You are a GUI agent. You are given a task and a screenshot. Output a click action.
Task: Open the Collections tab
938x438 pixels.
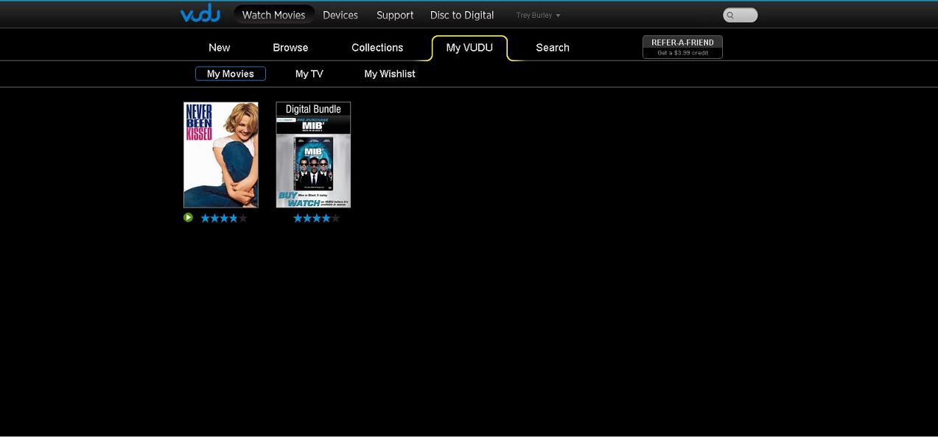click(x=377, y=47)
